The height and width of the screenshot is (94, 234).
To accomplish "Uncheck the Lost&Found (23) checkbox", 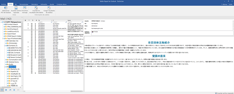I will [4, 31].
